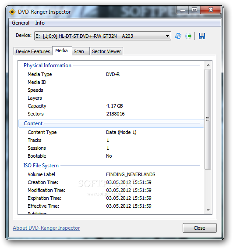
Task: Select the Expiration Time row label
Action: click(45, 198)
